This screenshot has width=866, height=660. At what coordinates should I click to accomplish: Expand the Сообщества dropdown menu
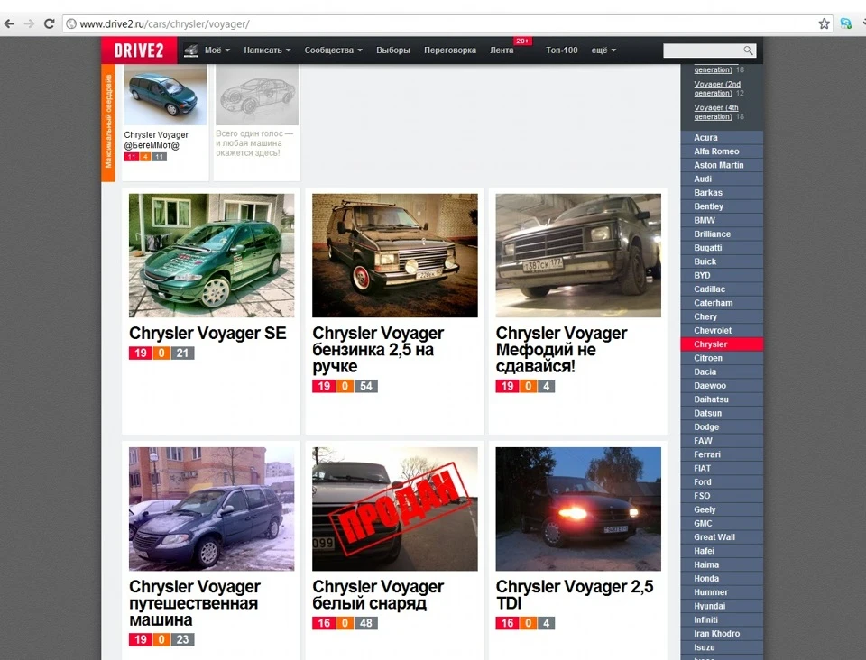coord(334,50)
